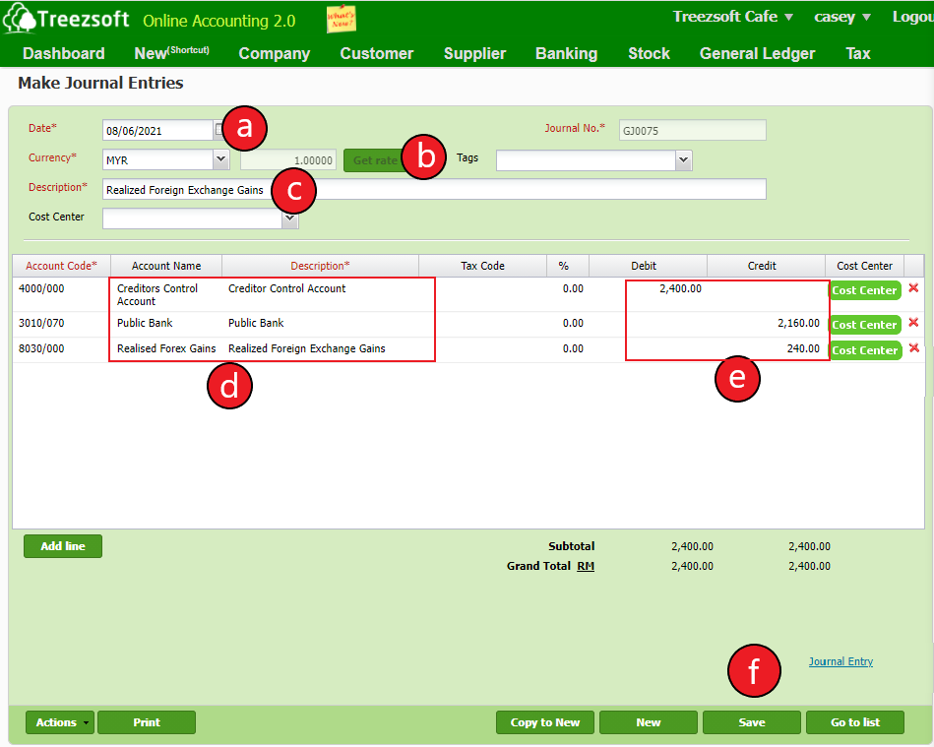The height and width of the screenshot is (747, 934).
Task: Click the Account Code column header
Action: pyautogui.click(x=61, y=266)
